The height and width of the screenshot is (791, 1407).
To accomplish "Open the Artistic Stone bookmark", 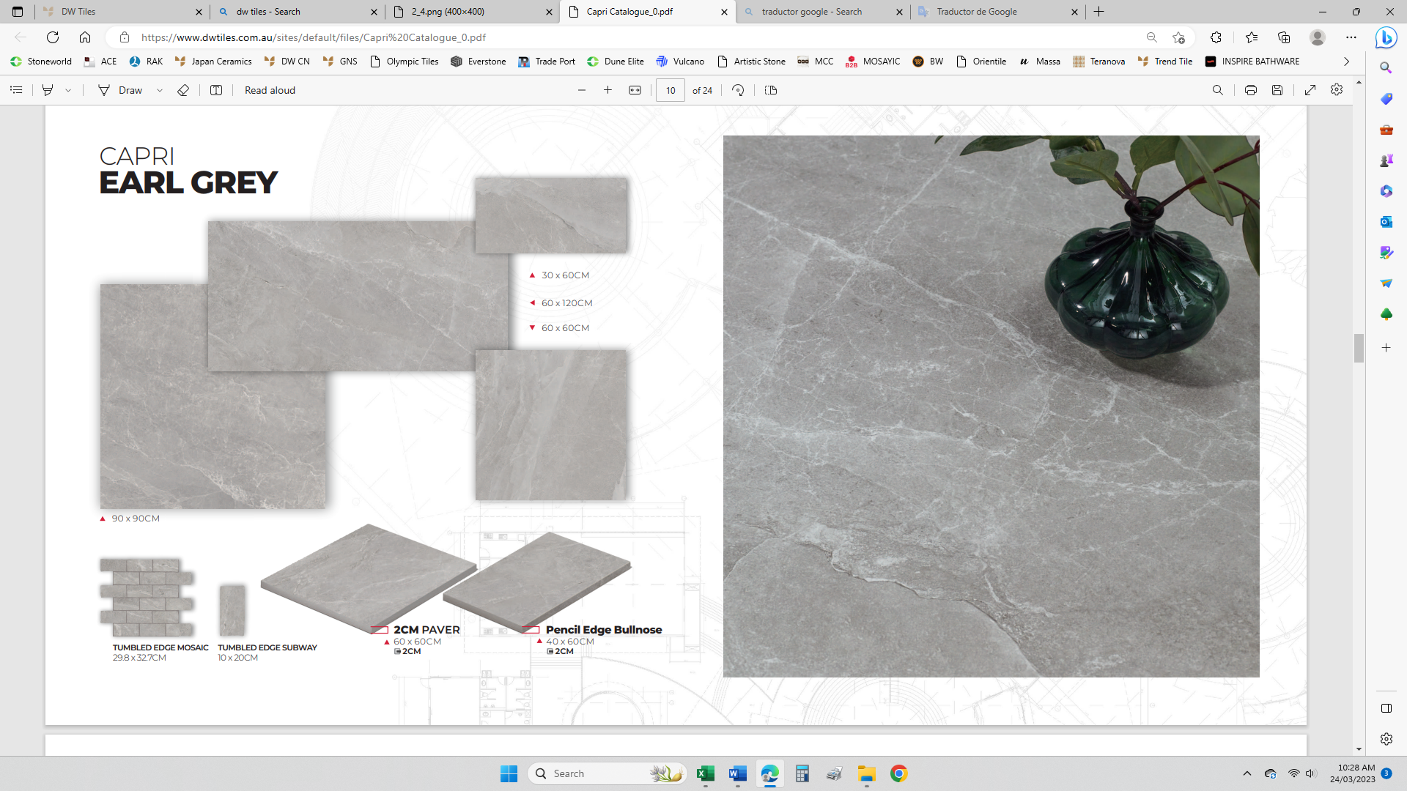I will (751, 62).
